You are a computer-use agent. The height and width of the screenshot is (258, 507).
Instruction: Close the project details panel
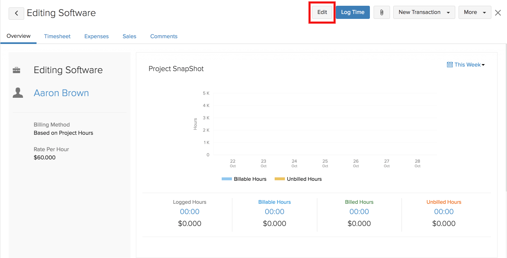(498, 13)
